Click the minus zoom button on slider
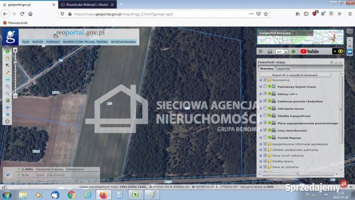355x200 pixels. [x=15, y=96]
